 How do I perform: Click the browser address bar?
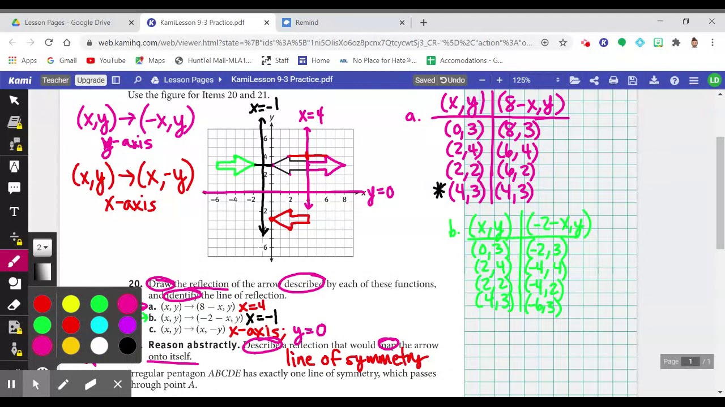[x=315, y=42]
